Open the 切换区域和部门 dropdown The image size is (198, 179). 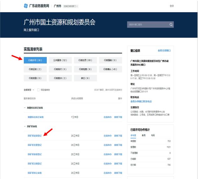pyautogui.click(x=71, y=6)
